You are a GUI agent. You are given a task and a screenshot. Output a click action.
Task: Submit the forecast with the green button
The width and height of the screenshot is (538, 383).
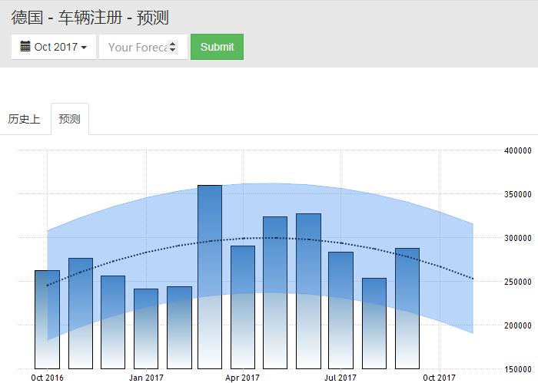[x=218, y=47]
